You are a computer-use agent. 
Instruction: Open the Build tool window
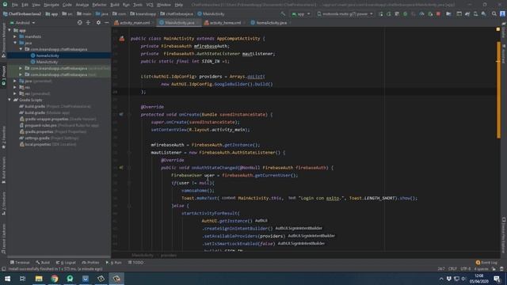[43, 262]
